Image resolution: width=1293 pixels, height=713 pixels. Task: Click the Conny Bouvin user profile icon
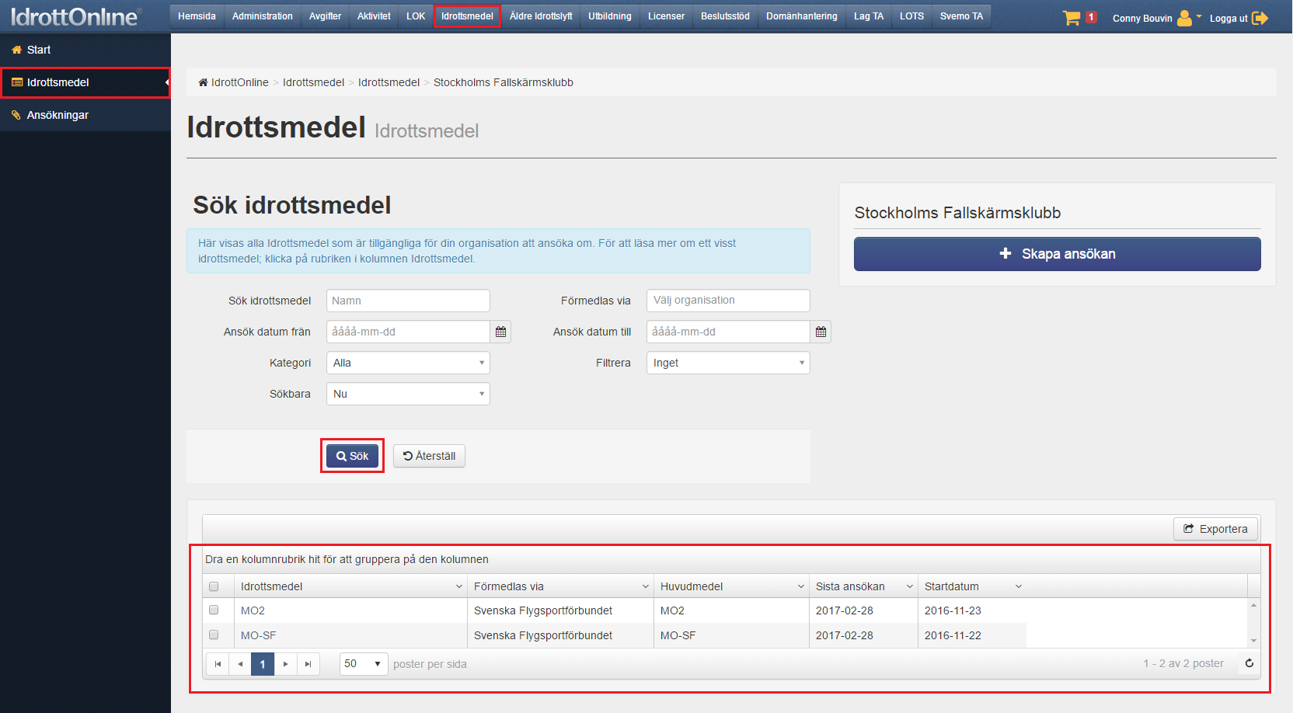point(1184,17)
